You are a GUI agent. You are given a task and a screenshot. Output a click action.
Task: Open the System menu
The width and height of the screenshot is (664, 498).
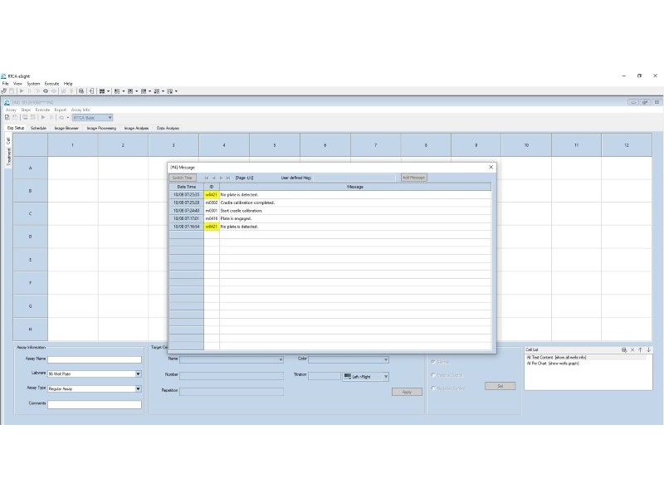pyautogui.click(x=33, y=84)
